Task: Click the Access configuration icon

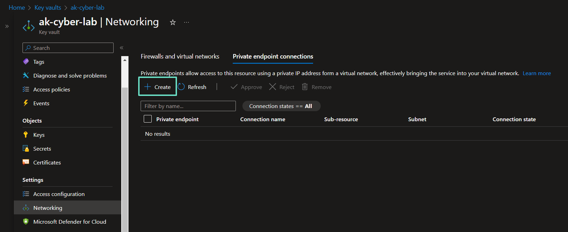Action: click(26, 194)
